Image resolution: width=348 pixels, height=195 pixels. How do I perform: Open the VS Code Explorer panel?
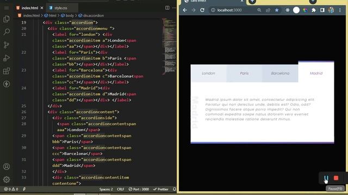[7, 19]
